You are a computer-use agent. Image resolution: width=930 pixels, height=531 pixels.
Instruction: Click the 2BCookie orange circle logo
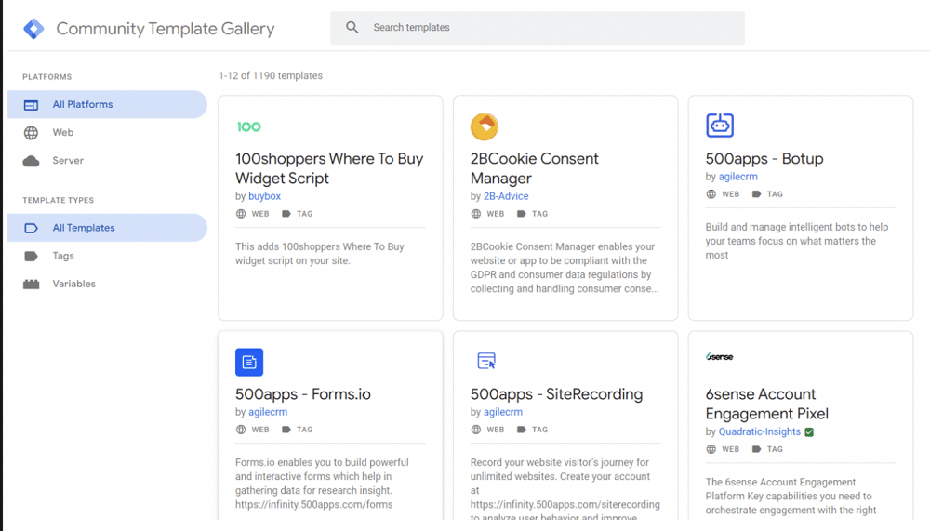pyautogui.click(x=485, y=126)
